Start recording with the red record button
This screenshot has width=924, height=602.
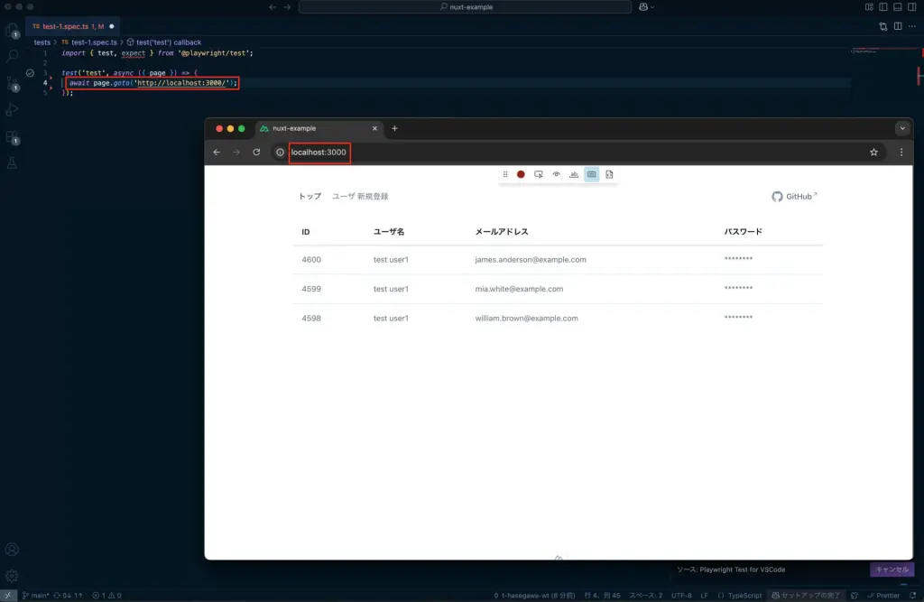(x=521, y=174)
